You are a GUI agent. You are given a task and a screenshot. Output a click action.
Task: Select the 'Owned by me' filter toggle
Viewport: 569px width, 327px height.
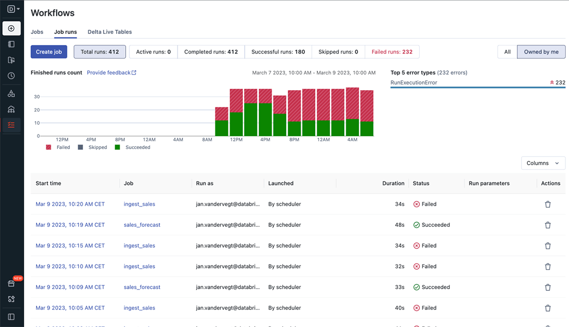click(541, 52)
